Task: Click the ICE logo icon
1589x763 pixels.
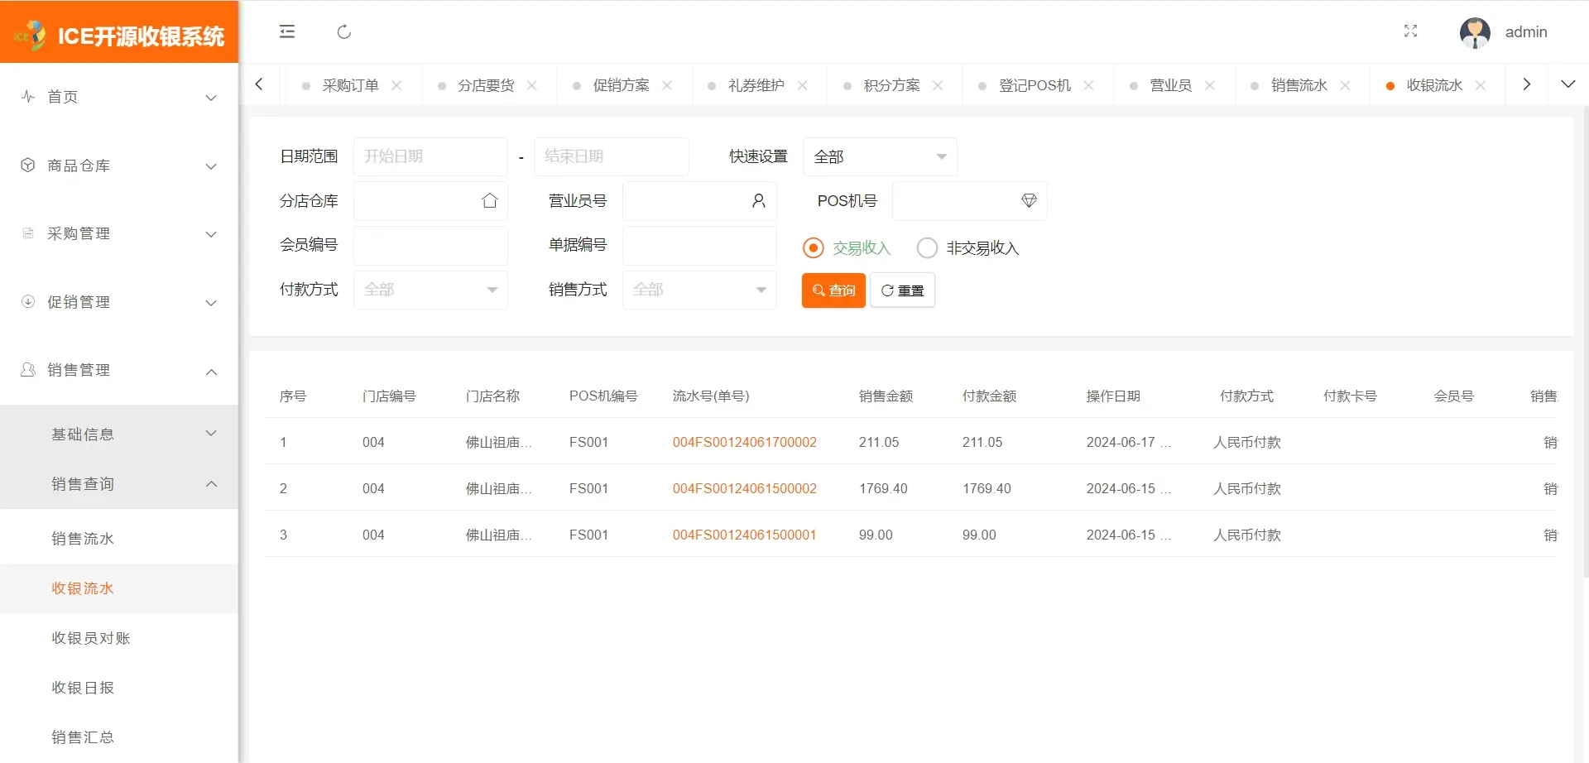Action: pyautogui.click(x=31, y=36)
